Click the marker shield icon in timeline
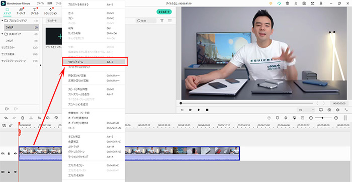Viewport: 352px width, 182px height. [277, 118]
